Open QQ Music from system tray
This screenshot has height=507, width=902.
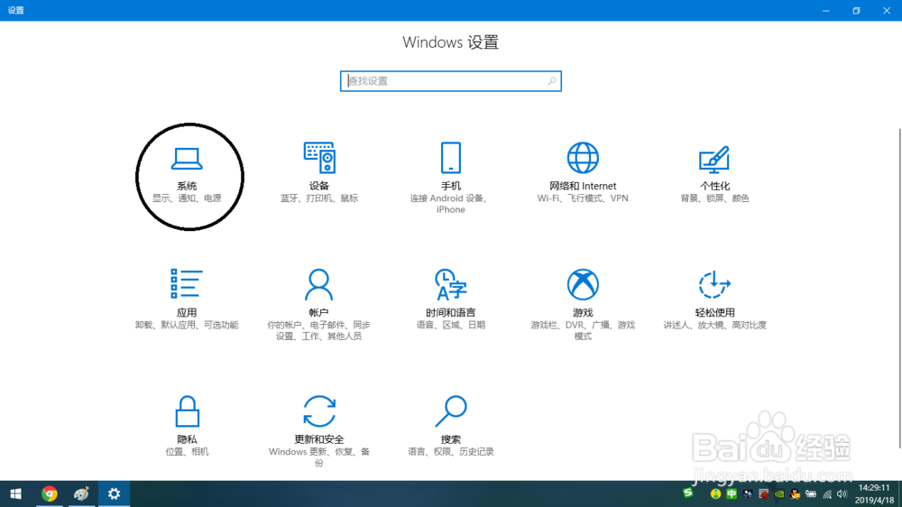(x=715, y=493)
